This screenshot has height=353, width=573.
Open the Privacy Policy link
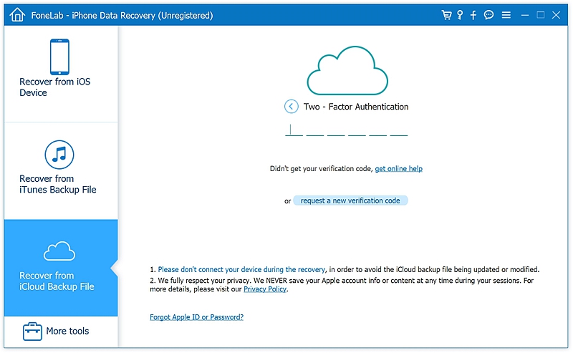coord(265,289)
